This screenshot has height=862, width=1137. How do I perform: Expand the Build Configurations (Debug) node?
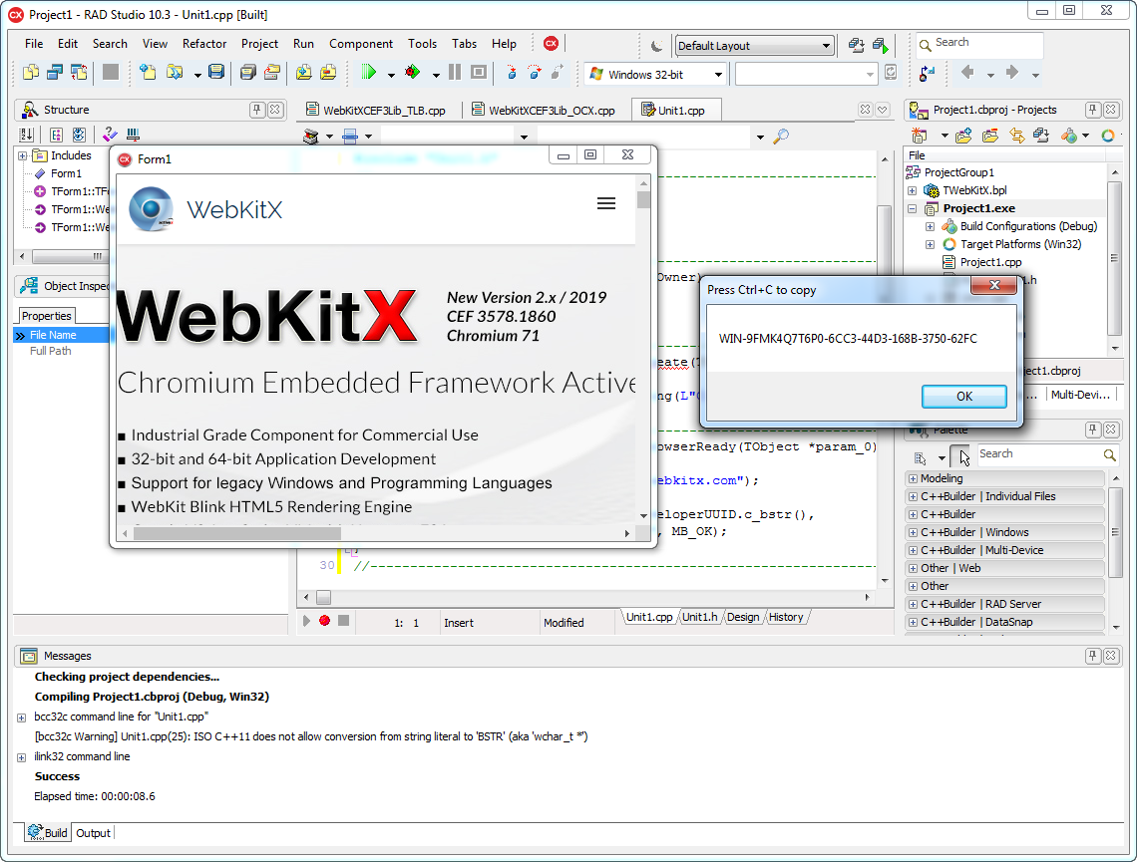930,227
